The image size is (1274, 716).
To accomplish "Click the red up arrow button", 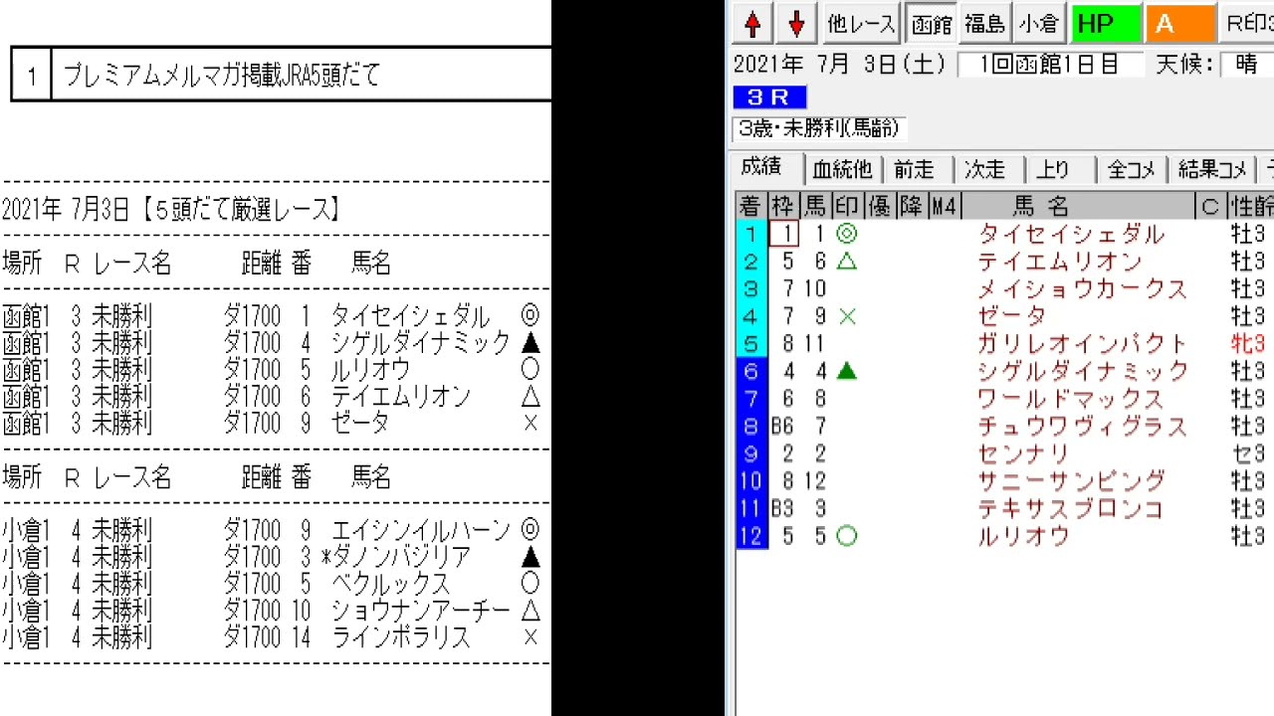I will (753, 24).
